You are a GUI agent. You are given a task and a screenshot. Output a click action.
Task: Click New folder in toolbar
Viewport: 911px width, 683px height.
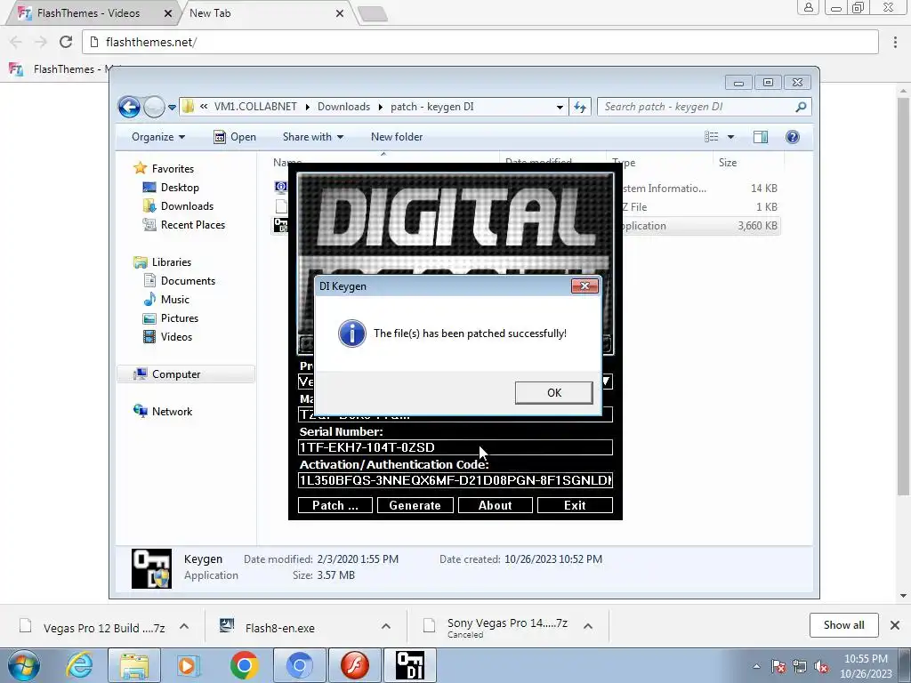pyautogui.click(x=397, y=137)
